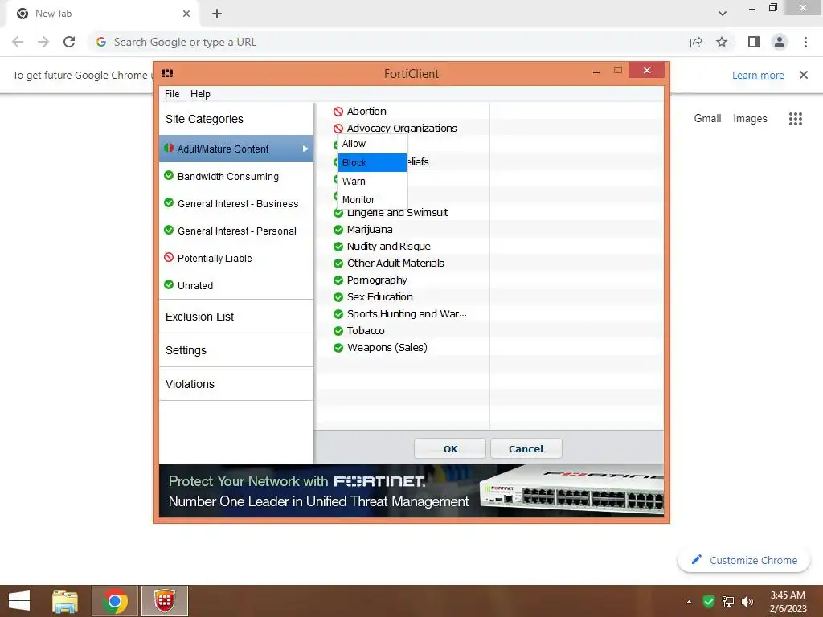Image resolution: width=823 pixels, height=617 pixels.
Task: Click the mixed status icon of Adult/Mature Content
Action: click(169, 148)
